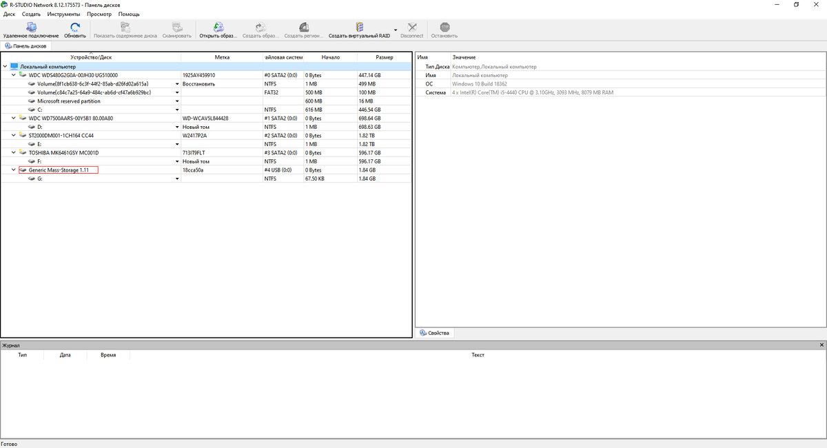Screen dimensions: 827x448
Task: Open the dropdown arrow on the E: row
Action: pyautogui.click(x=177, y=144)
